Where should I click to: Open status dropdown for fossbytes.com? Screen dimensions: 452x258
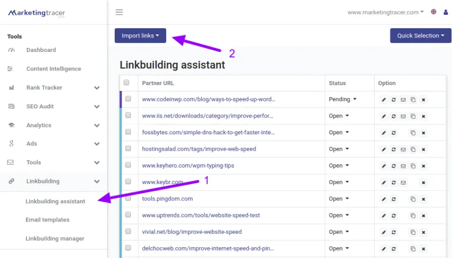point(338,133)
